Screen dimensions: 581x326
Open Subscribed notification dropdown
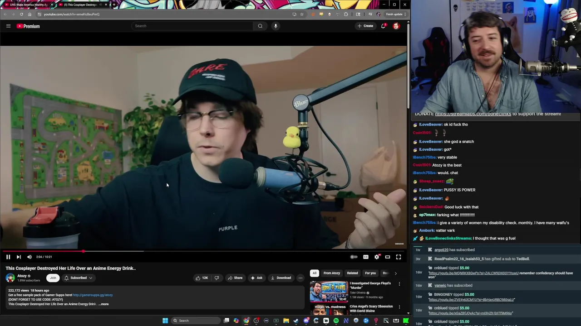tap(78, 278)
